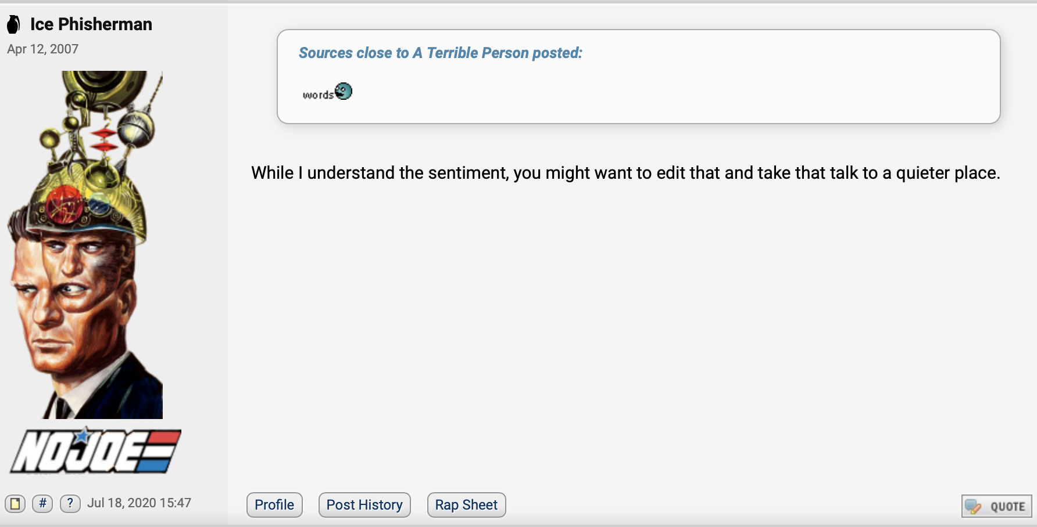The width and height of the screenshot is (1037, 527).
Task: Open Ice Phisherman's Profile
Action: click(274, 505)
